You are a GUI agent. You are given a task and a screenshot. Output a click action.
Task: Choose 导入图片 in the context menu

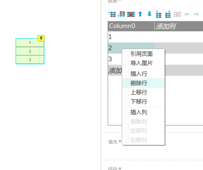click(x=144, y=63)
